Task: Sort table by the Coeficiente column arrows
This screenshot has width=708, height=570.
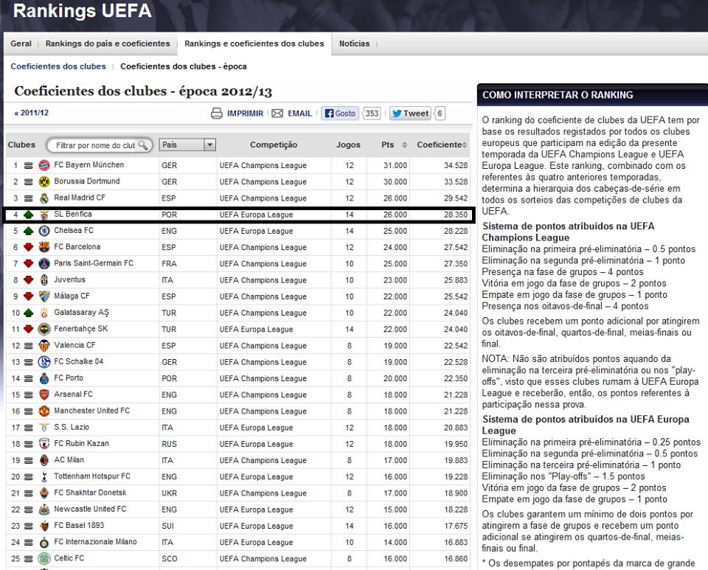Action: 464,145
